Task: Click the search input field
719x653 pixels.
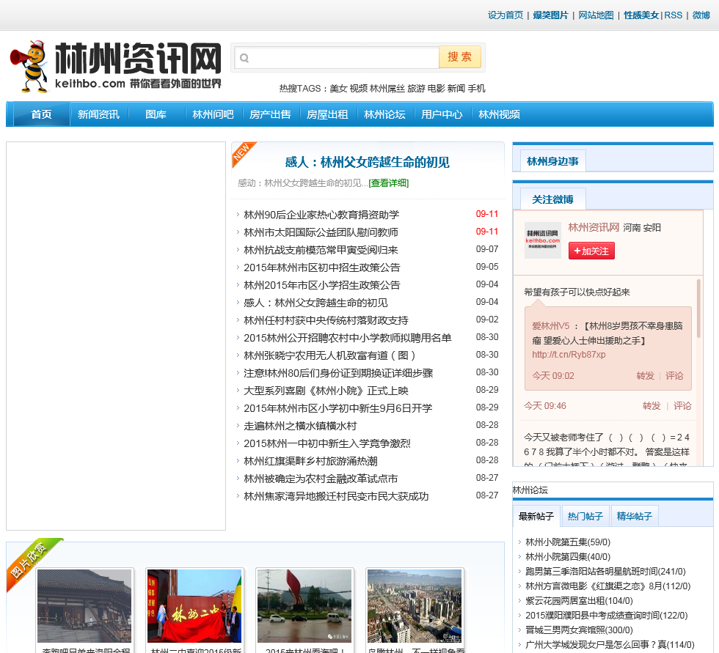Action: 336,58
